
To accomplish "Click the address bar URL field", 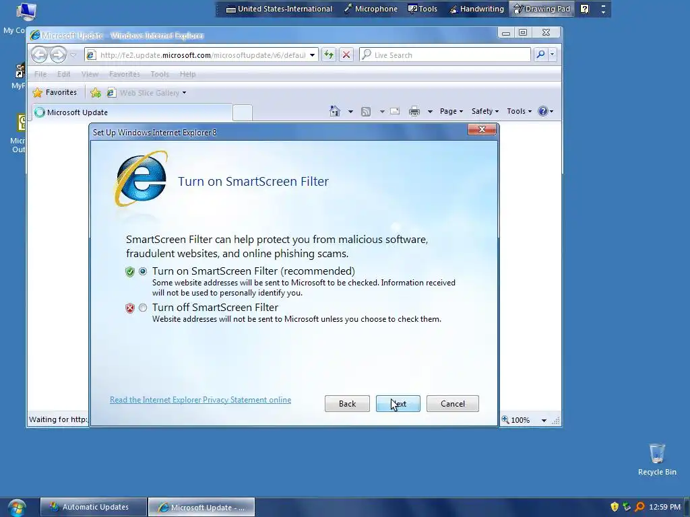I will pyautogui.click(x=202, y=55).
